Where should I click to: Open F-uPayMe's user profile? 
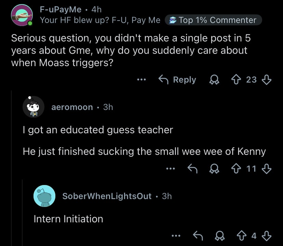[60, 10]
